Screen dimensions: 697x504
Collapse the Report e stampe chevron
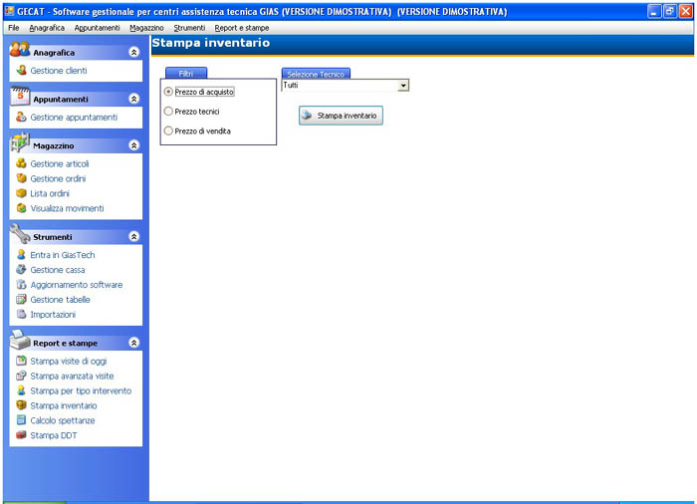click(x=133, y=343)
